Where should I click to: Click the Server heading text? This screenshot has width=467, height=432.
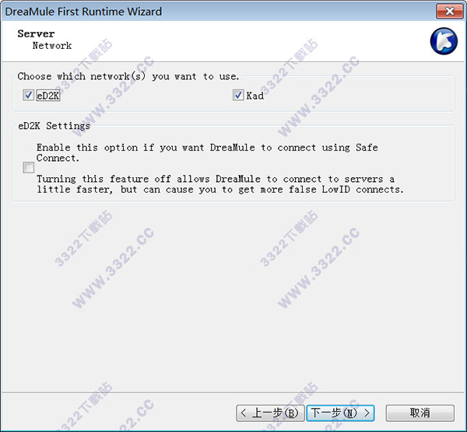[36, 33]
